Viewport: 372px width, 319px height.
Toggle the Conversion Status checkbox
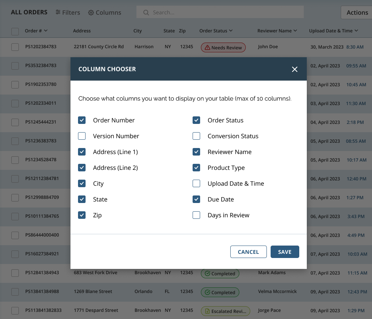coord(196,136)
